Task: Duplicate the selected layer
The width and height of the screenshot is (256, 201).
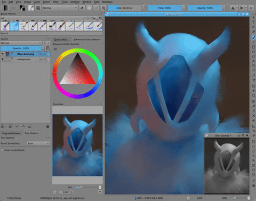Action: pyautogui.click(x=11, y=126)
